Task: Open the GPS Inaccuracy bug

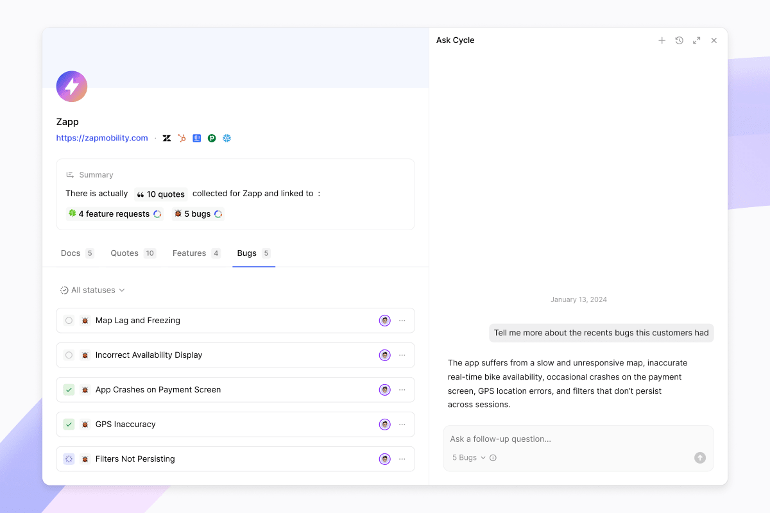Action: pos(235,425)
